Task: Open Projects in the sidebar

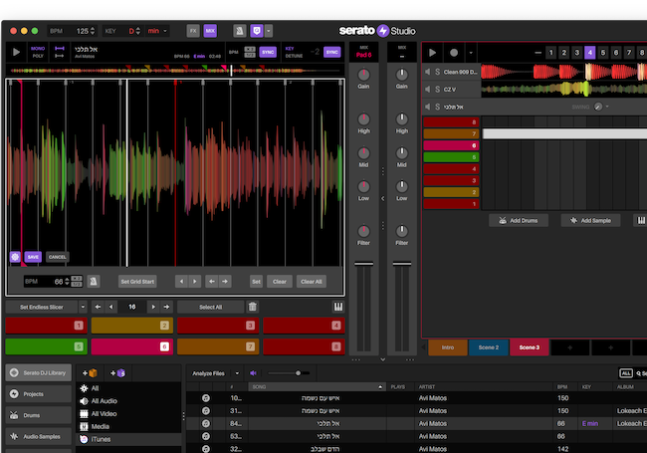Action: (39, 394)
